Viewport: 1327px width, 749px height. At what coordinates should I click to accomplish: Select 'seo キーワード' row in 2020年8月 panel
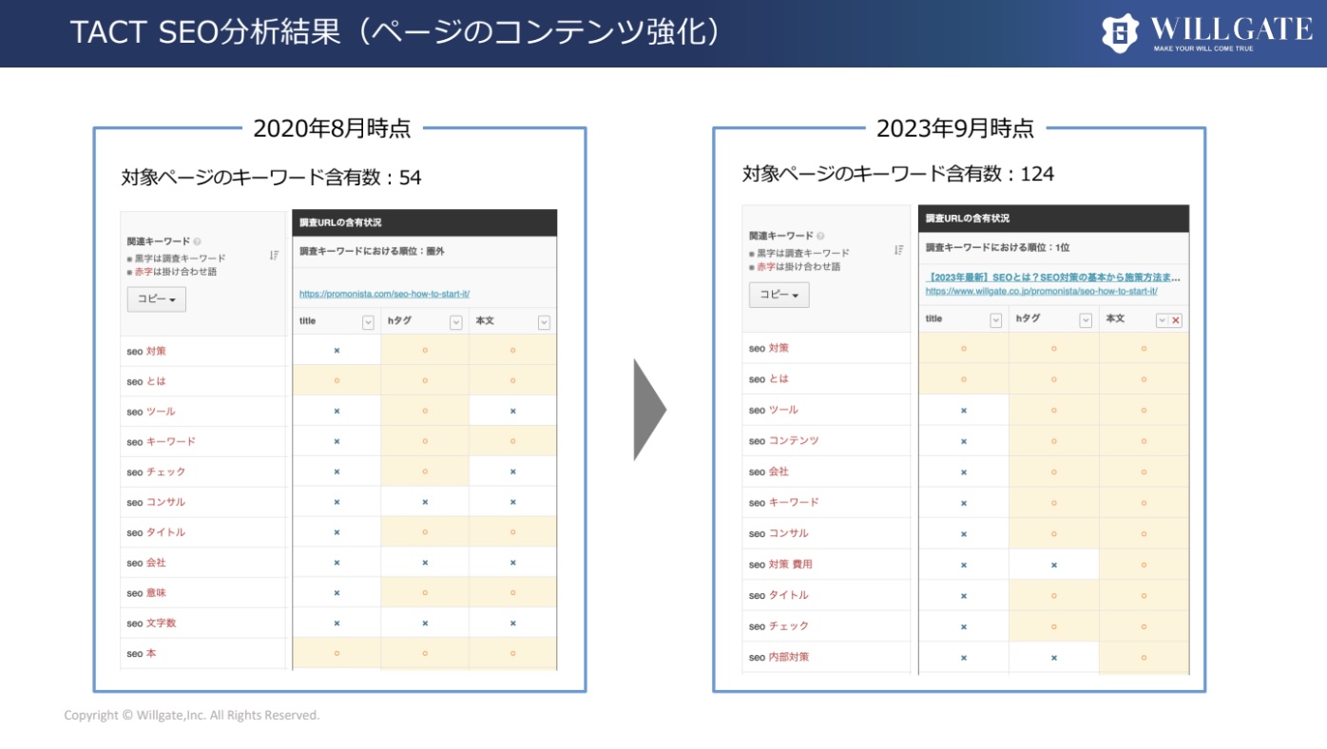point(203,442)
